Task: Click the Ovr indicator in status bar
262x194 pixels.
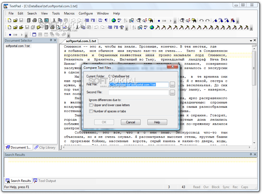Action: click(x=206, y=187)
